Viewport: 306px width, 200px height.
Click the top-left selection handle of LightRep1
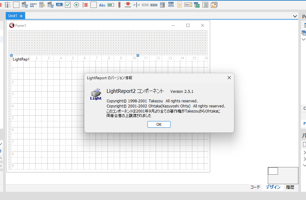(11, 55)
